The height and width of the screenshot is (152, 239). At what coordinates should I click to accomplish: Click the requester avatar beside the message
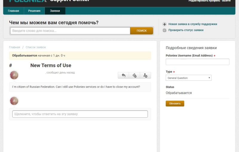coord(14,75)
